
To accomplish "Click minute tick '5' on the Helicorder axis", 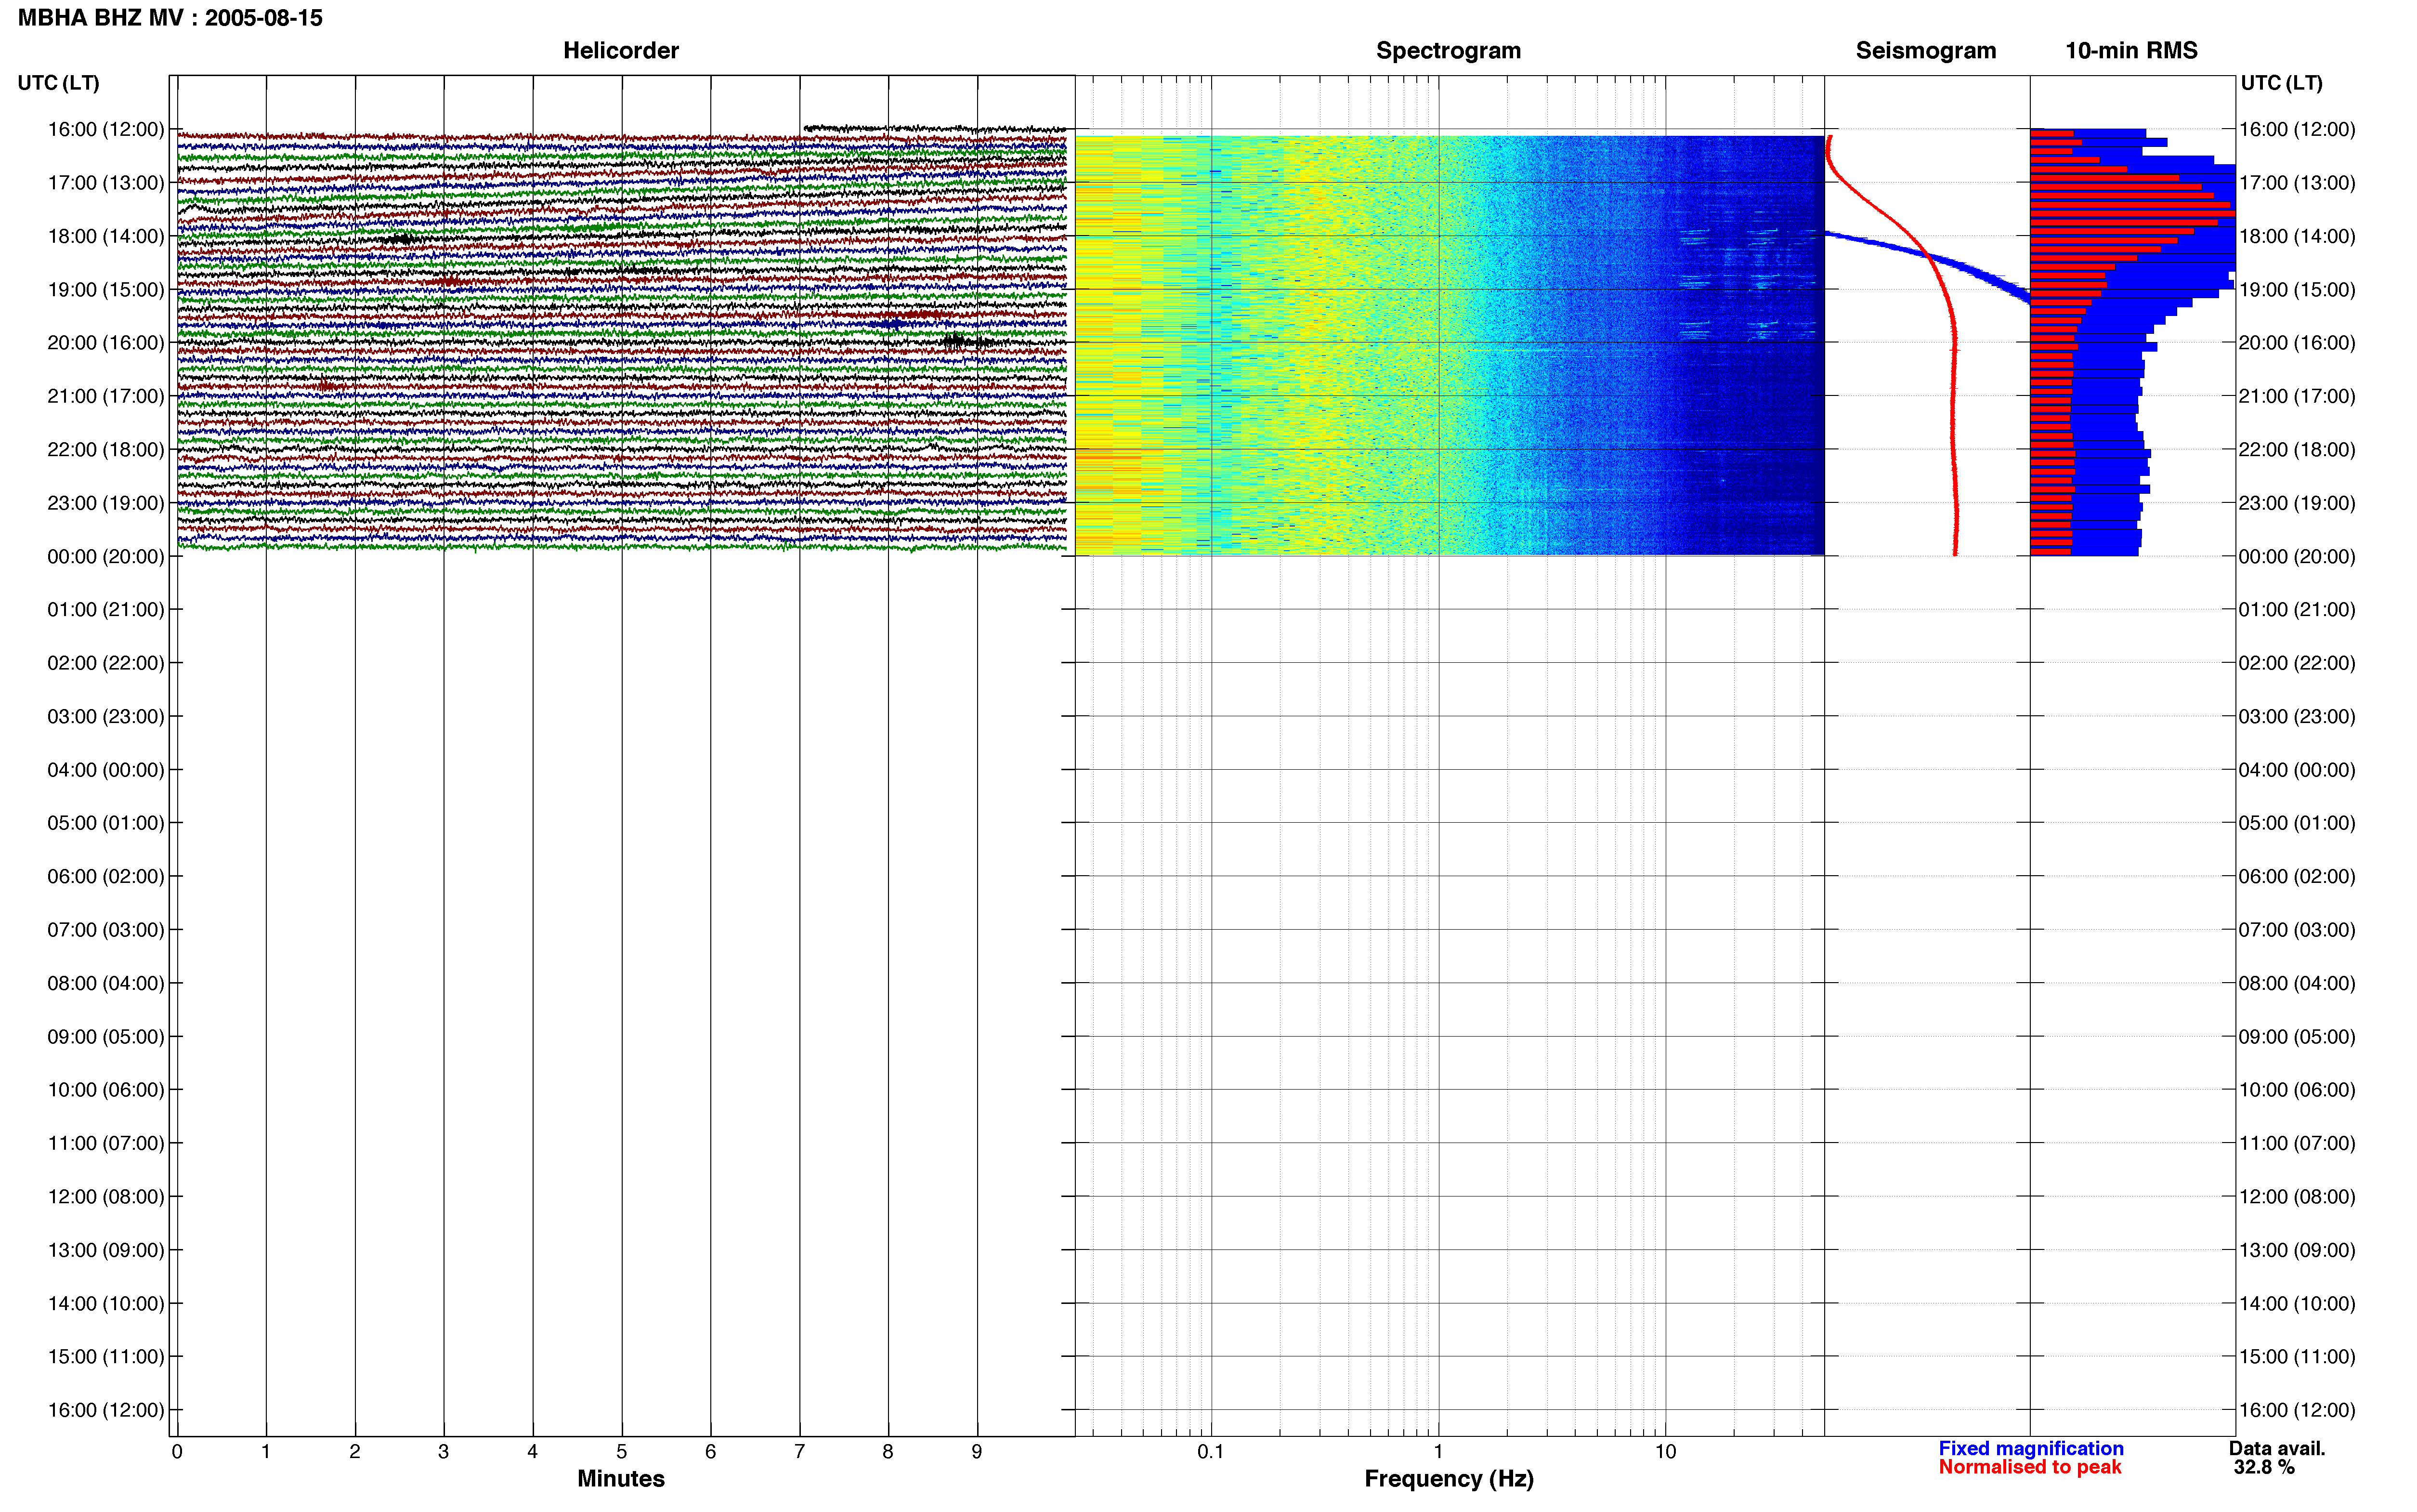I will tap(622, 1452).
